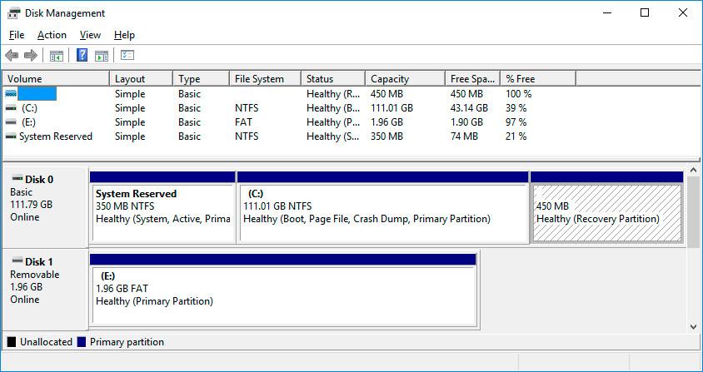Click the 'Unallocated' legend label
This screenshot has width=703, height=372.
tap(46, 342)
